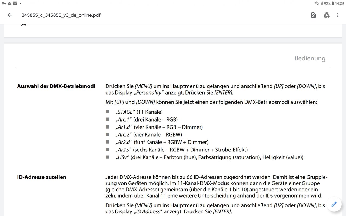346x216 pixels.
Task: Open the three-dot more options menu
Action: [338, 15]
